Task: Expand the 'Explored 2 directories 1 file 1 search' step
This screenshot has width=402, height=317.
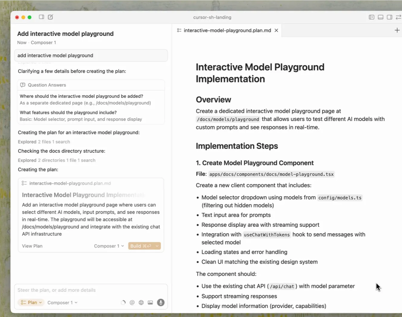Action: click(56, 160)
